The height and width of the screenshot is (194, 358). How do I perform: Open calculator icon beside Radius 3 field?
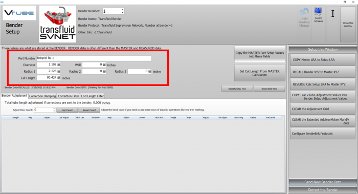tap(150, 71)
